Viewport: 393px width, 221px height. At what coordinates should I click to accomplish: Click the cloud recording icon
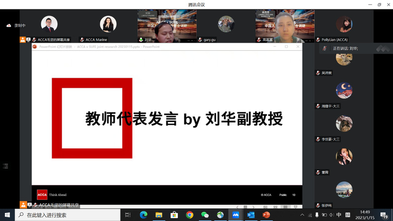pos(8,25)
